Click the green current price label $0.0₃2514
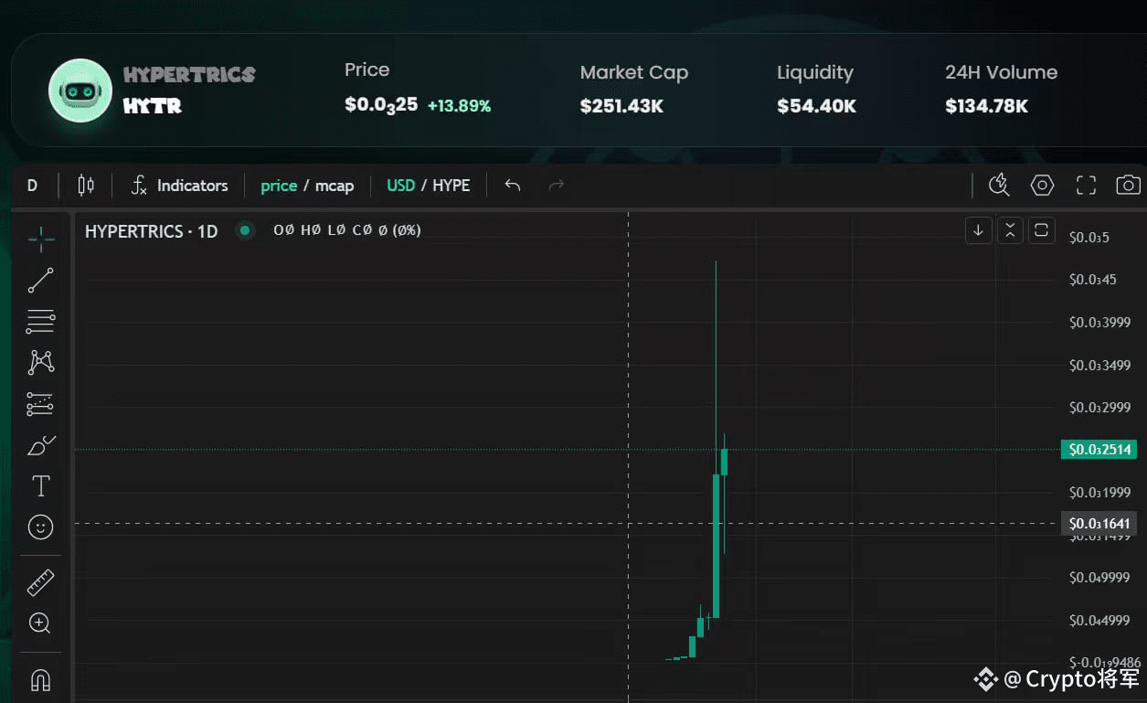The image size is (1147, 703). (1099, 450)
